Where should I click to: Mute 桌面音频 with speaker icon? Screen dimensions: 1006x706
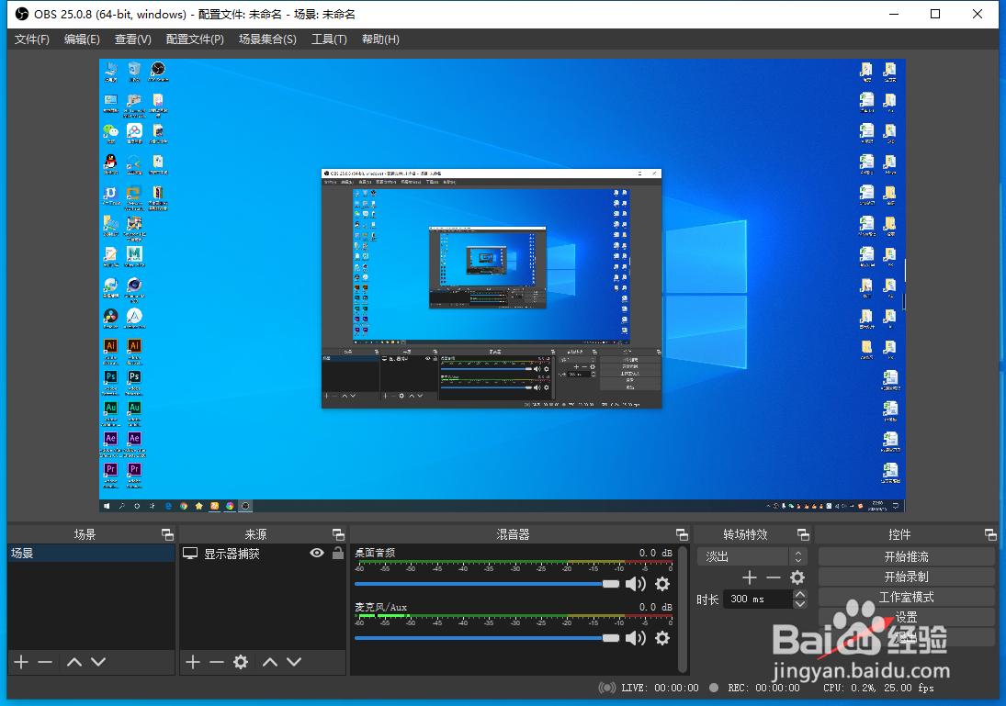[x=636, y=584]
